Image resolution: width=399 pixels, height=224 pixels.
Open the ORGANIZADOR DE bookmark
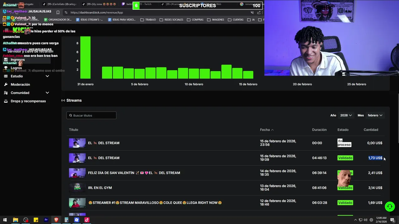(57, 20)
